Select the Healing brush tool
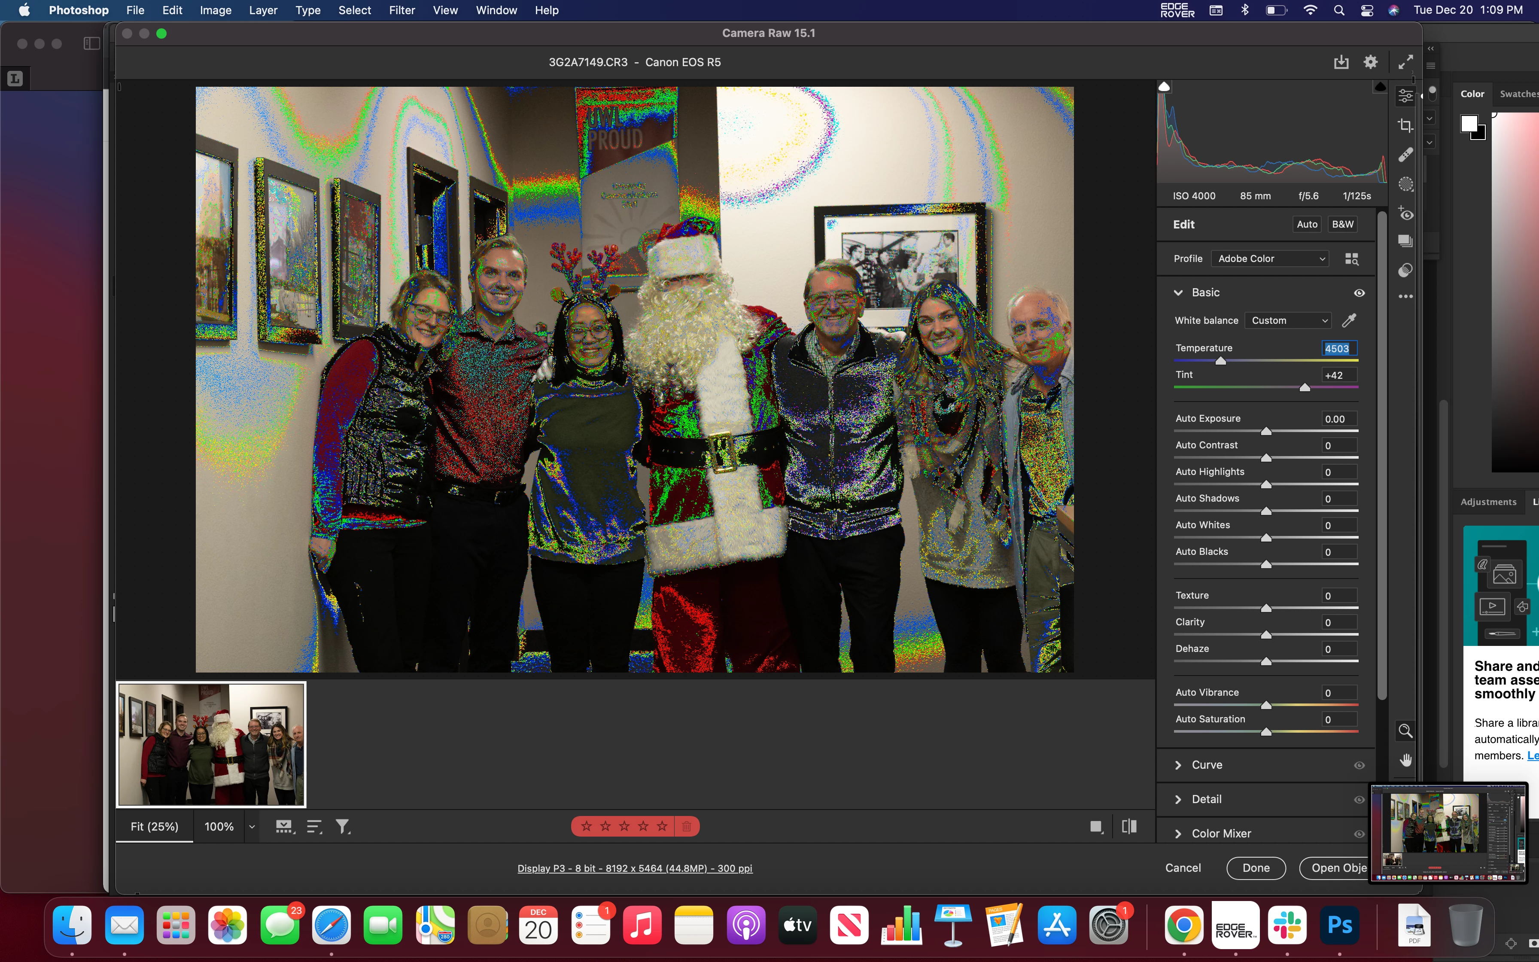The height and width of the screenshot is (962, 1539). tap(1405, 155)
